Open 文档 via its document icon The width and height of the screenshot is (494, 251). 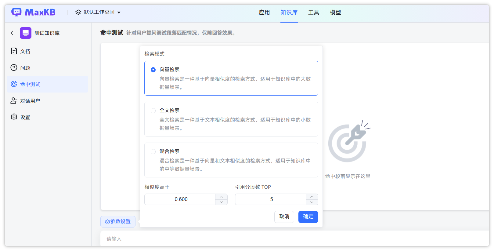pyautogui.click(x=14, y=51)
